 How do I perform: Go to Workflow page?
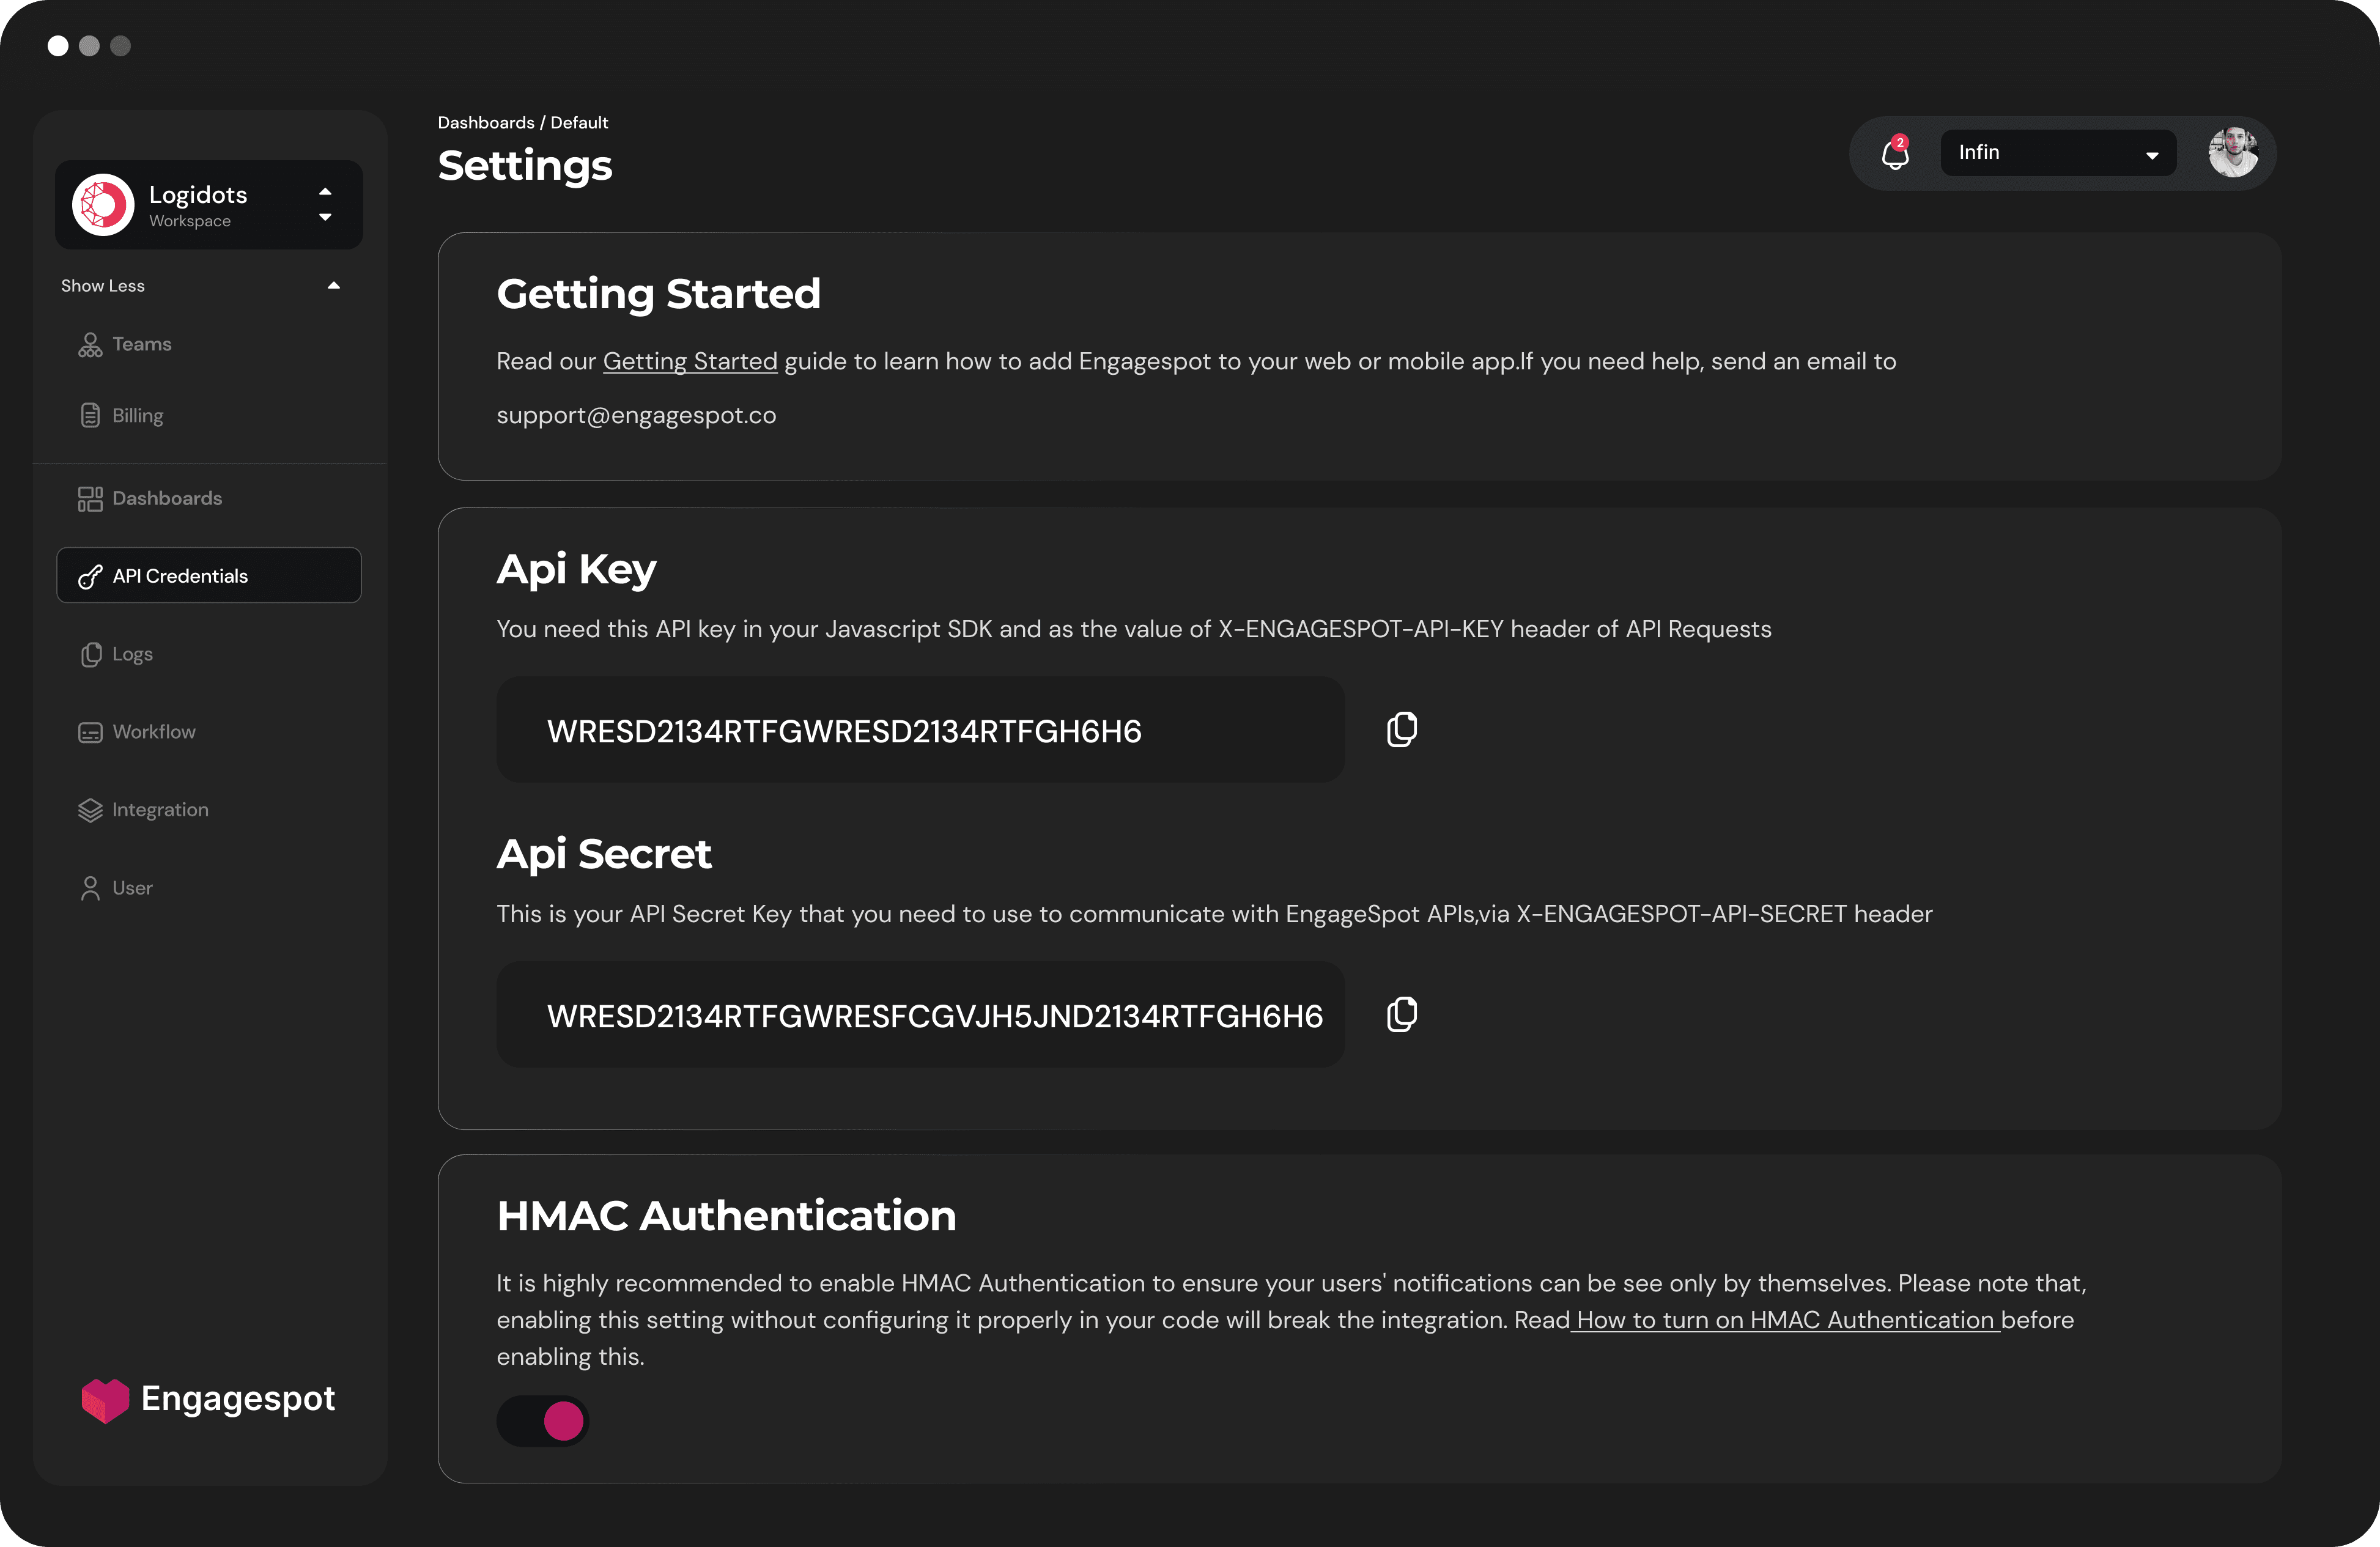tap(153, 732)
